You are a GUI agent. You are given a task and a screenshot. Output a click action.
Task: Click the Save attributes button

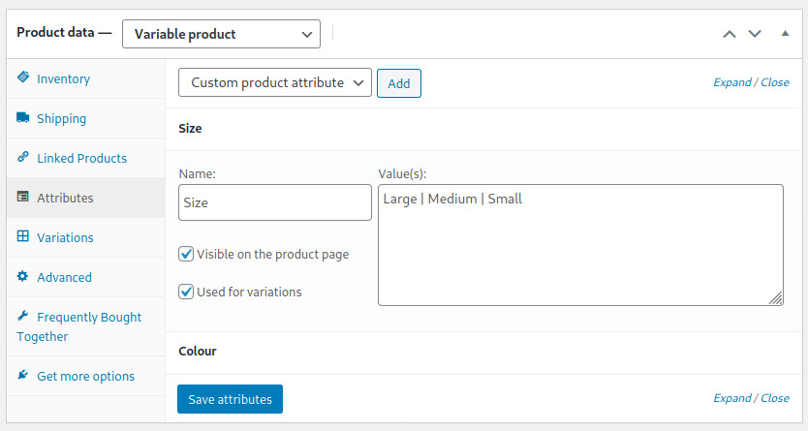230,399
